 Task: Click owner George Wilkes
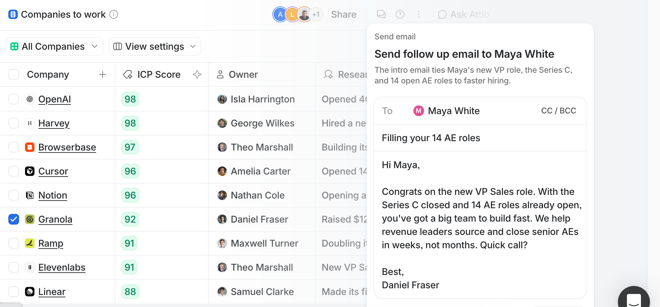tap(256, 123)
